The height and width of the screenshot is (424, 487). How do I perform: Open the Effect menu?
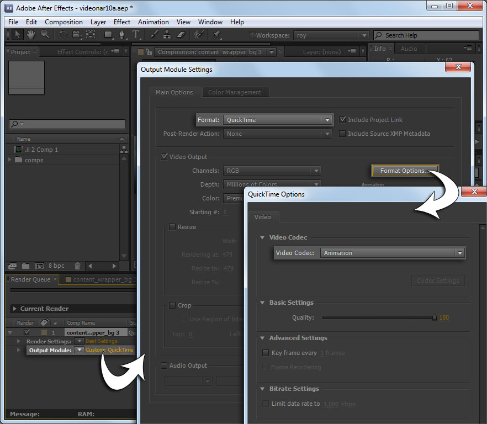coord(121,22)
